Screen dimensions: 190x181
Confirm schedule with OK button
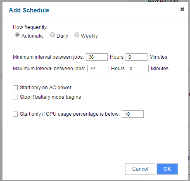[x=167, y=169]
